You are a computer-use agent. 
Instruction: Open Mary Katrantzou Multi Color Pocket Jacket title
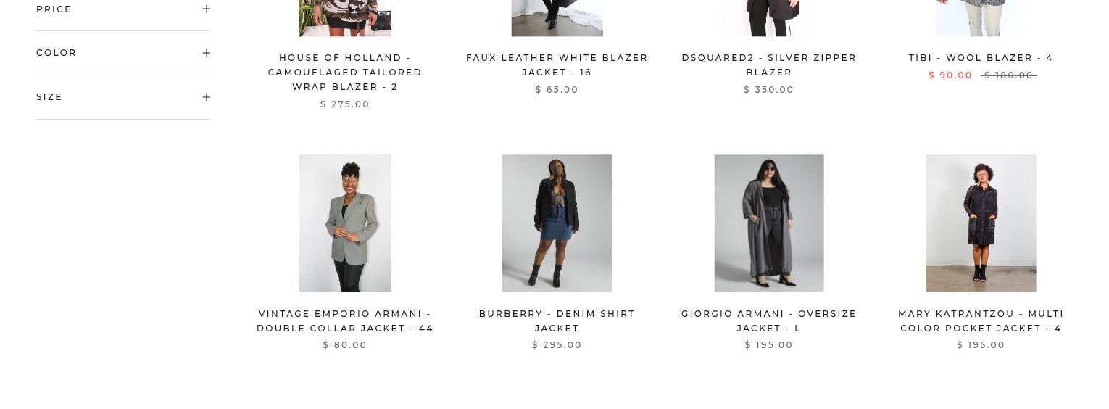(981, 321)
